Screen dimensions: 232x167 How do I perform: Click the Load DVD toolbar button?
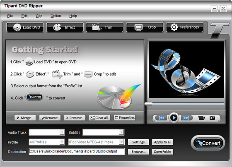tap(25, 27)
